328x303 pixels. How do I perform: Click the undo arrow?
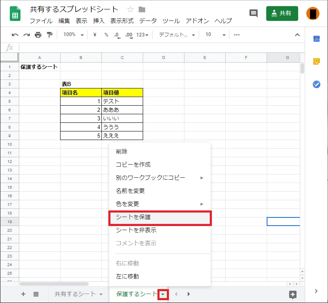15,35
